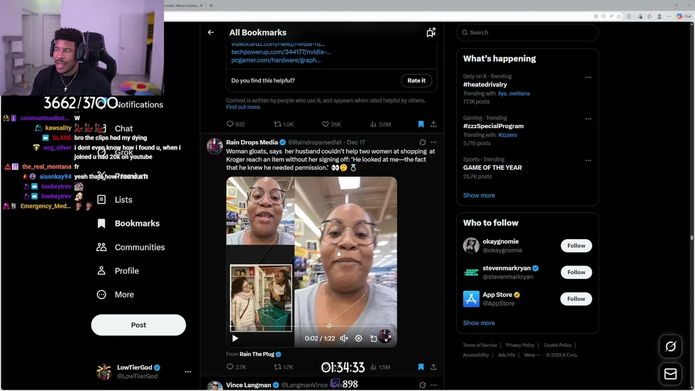Viewport: 695px width, 391px height.
Task: Open Terms of Service link
Action: tap(480, 345)
